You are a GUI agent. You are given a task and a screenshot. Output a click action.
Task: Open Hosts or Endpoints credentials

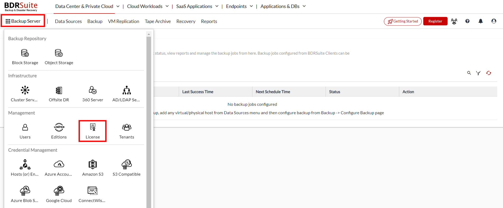[x=25, y=168]
